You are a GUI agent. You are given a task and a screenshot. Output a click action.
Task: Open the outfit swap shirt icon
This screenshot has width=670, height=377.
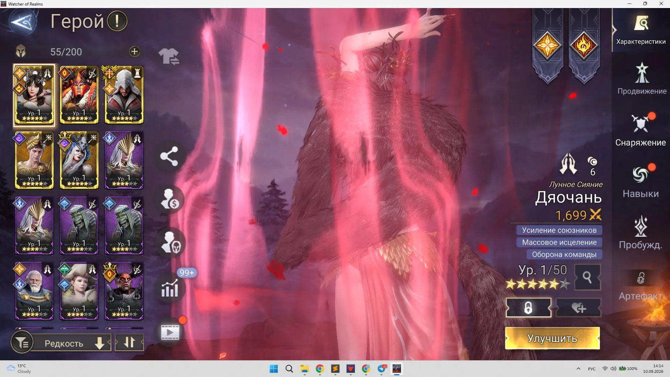pyautogui.click(x=169, y=56)
